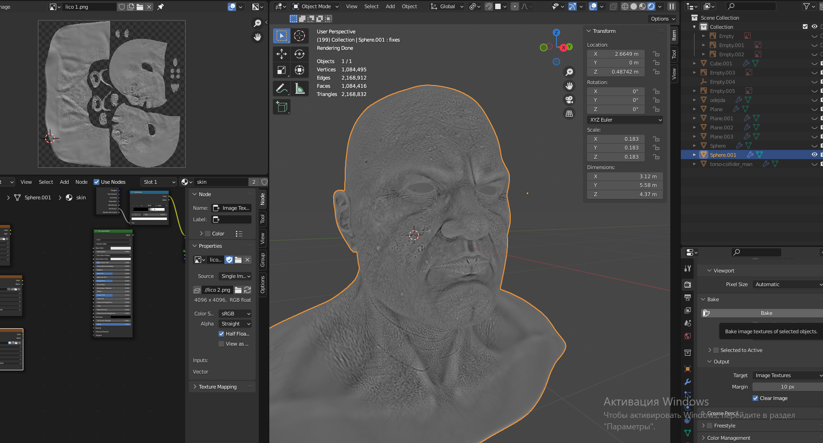Image resolution: width=823 pixels, height=443 pixels.
Task: Open the XYZ Euler rotation mode dropdown
Action: [x=625, y=120]
